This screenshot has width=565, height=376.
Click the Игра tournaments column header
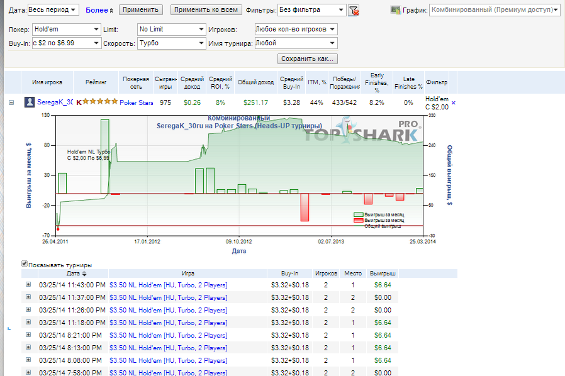click(x=187, y=274)
